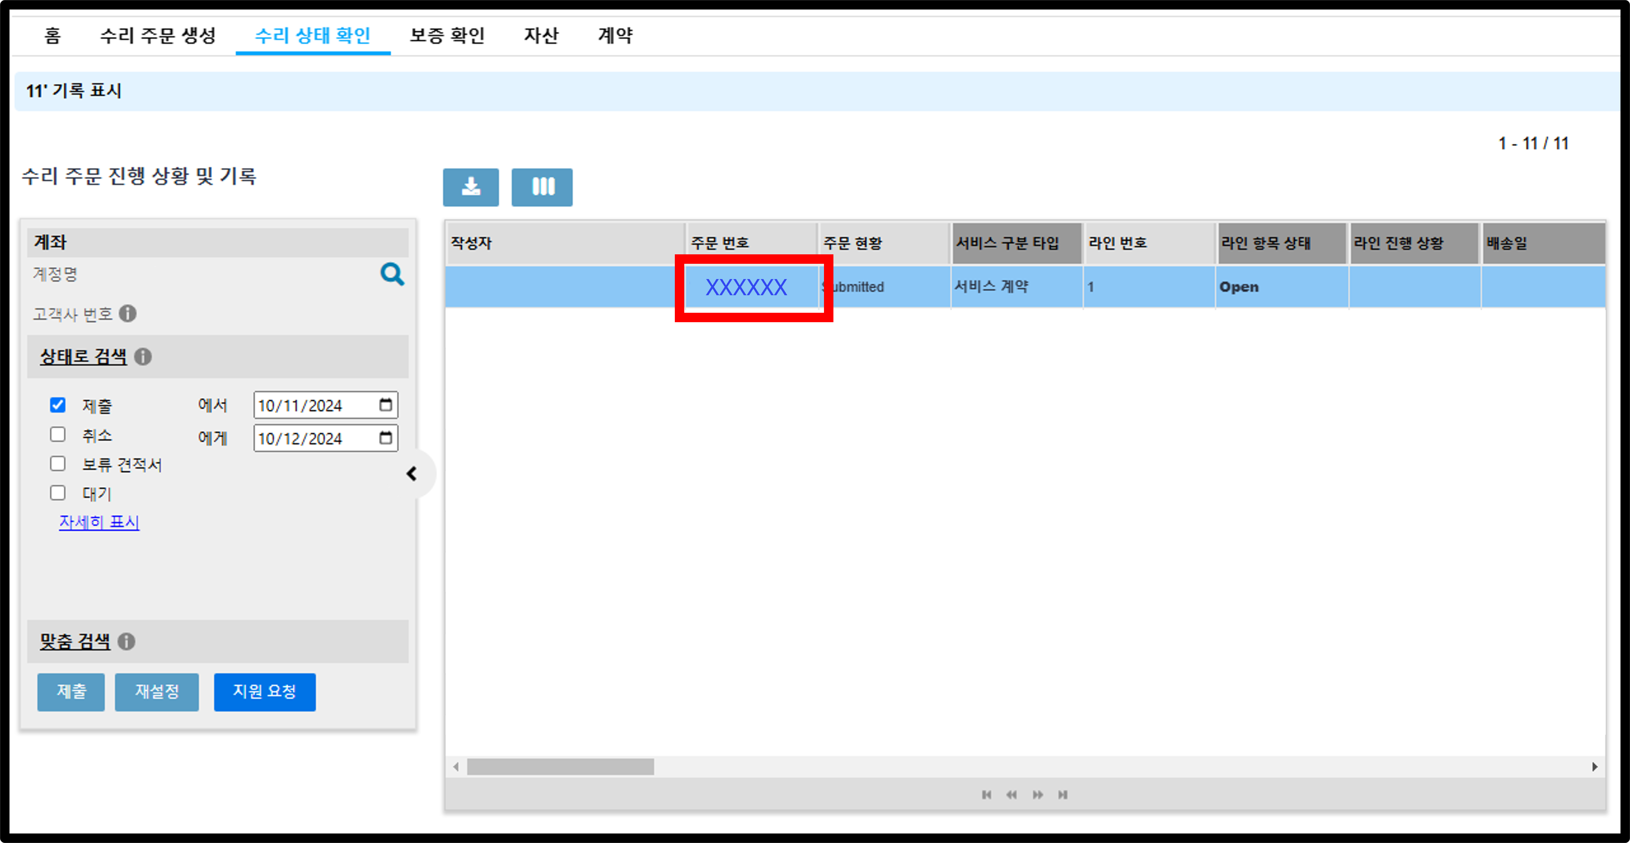This screenshot has width=1630, height=843.
Task: Switch to the 보증 확인 tab
Action: [447, 35]
